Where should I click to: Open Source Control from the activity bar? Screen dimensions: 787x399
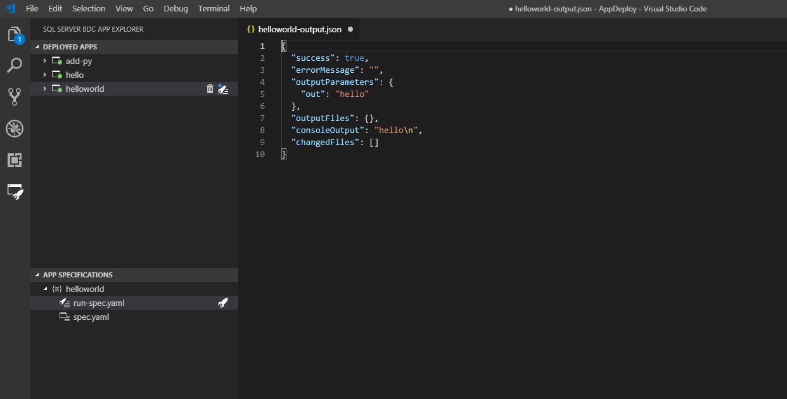(15, 96)
